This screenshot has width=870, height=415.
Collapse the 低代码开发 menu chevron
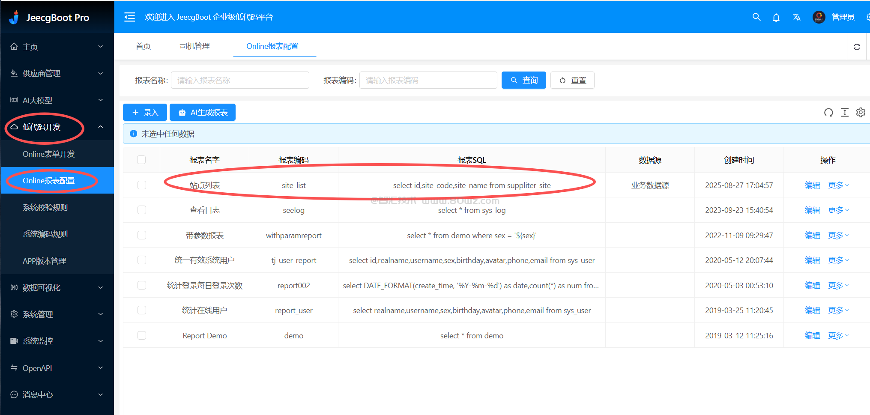[101, 127]
